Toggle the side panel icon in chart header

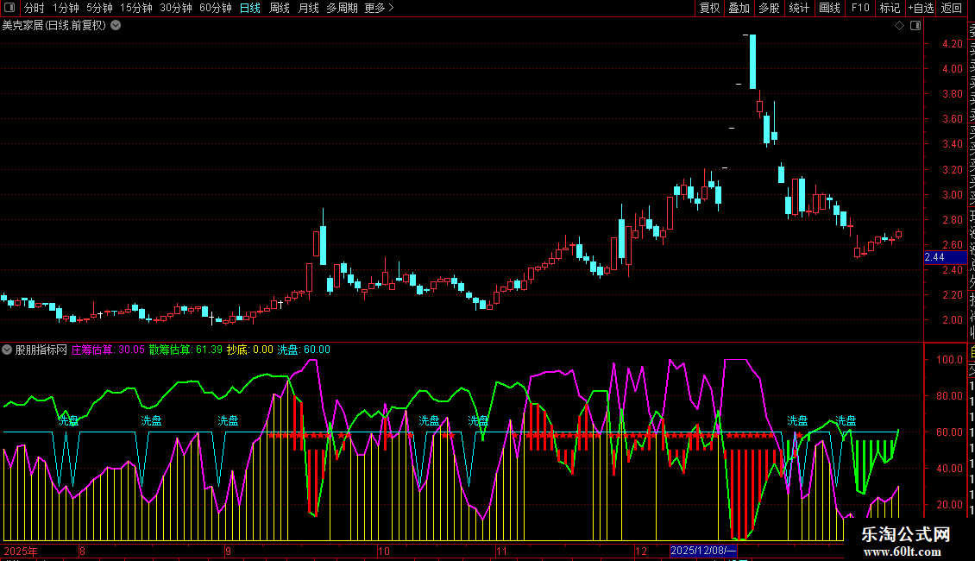[915, 26]
